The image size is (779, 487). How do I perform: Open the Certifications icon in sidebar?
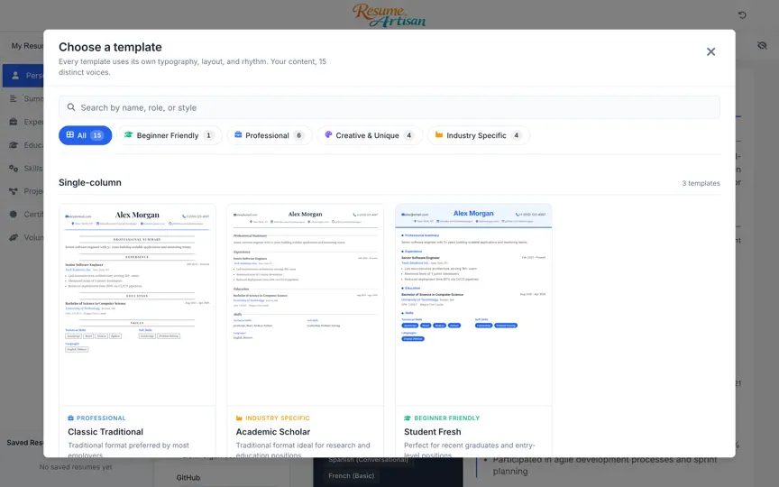(x=14, y=214)
